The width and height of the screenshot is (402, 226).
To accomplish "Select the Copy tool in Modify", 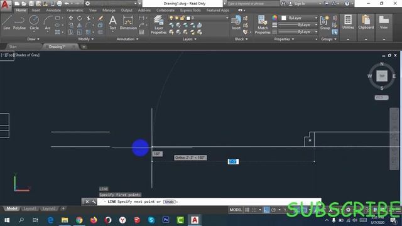I will (71, 25).
